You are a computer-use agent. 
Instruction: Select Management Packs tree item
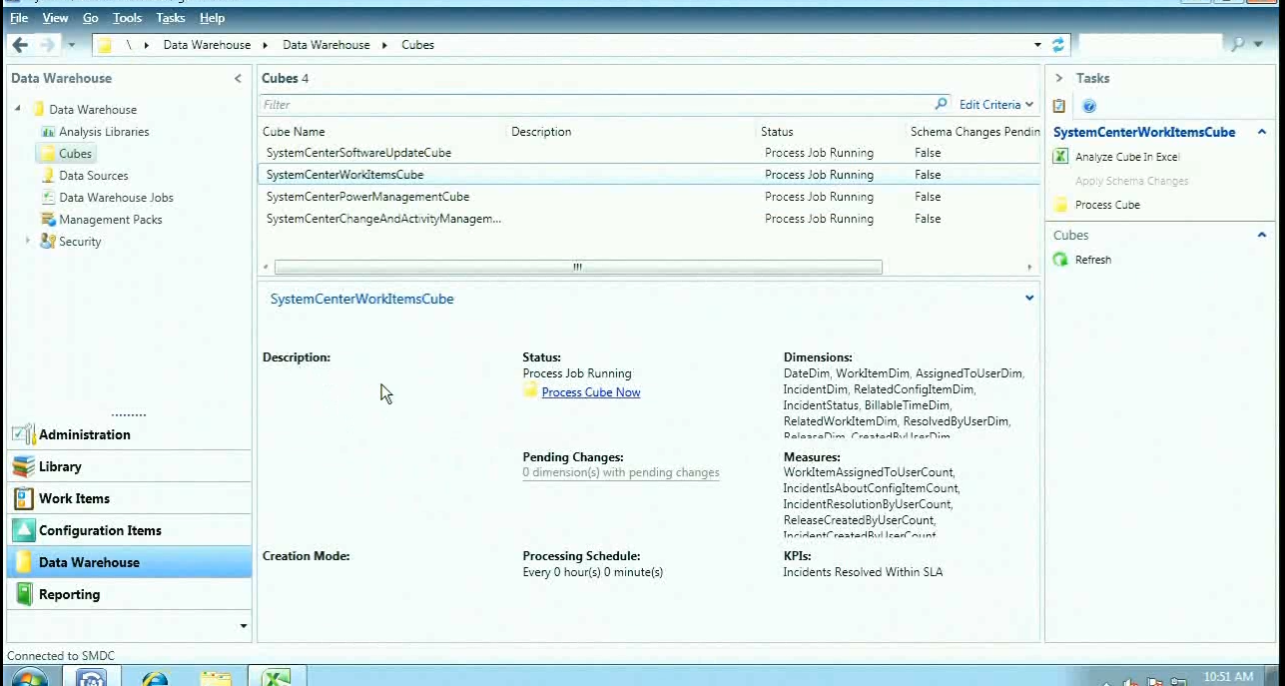(110, 220)
